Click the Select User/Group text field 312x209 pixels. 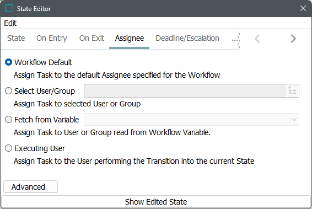tap(185, 91)
